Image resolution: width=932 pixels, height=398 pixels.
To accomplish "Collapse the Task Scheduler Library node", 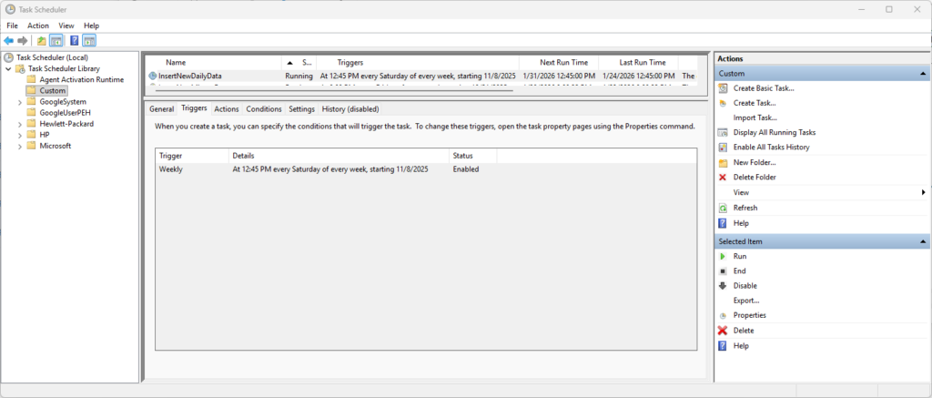I will pos(8,69).
